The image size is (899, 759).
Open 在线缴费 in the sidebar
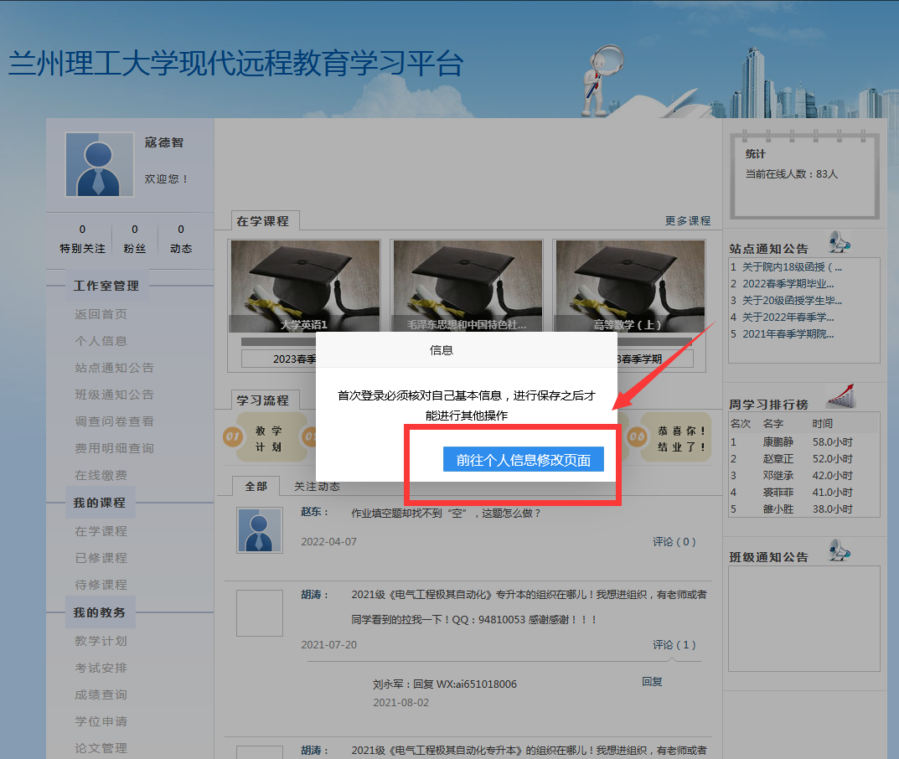(x=101, y=475)
